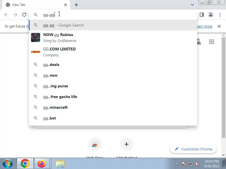Open the Windows Start menu
The image size is (226, 169).
[8, 163]
